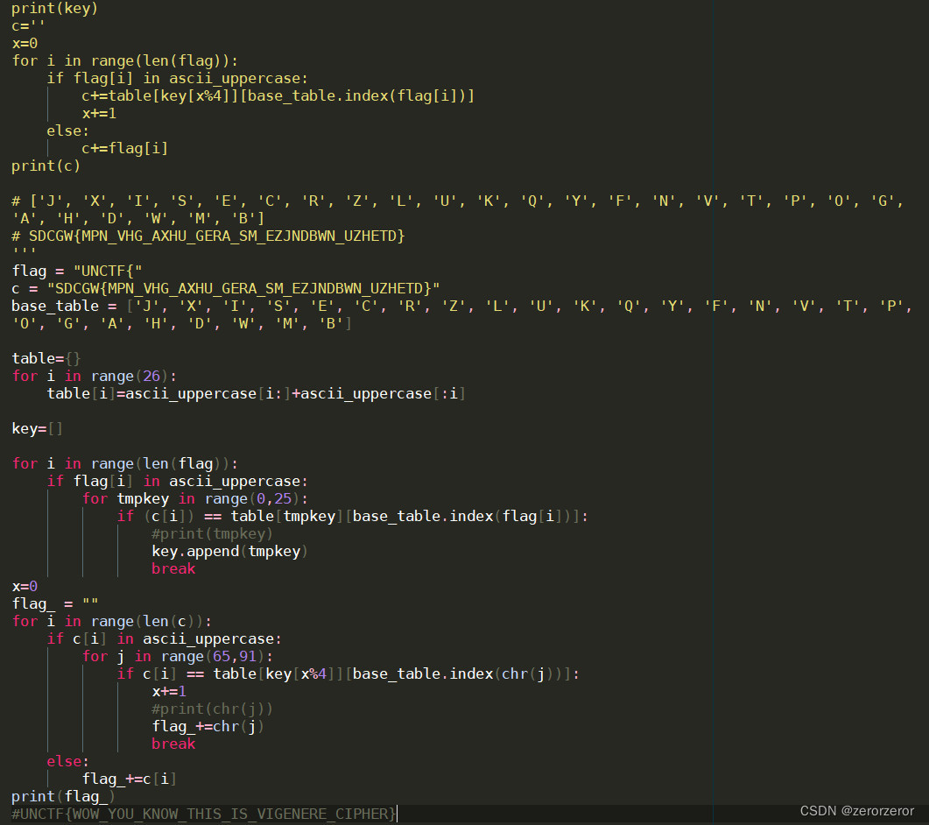Click line 'table[i]=ascii_uppercase[i:]+ascii_uppercase[:i]'

pos(256,393)
